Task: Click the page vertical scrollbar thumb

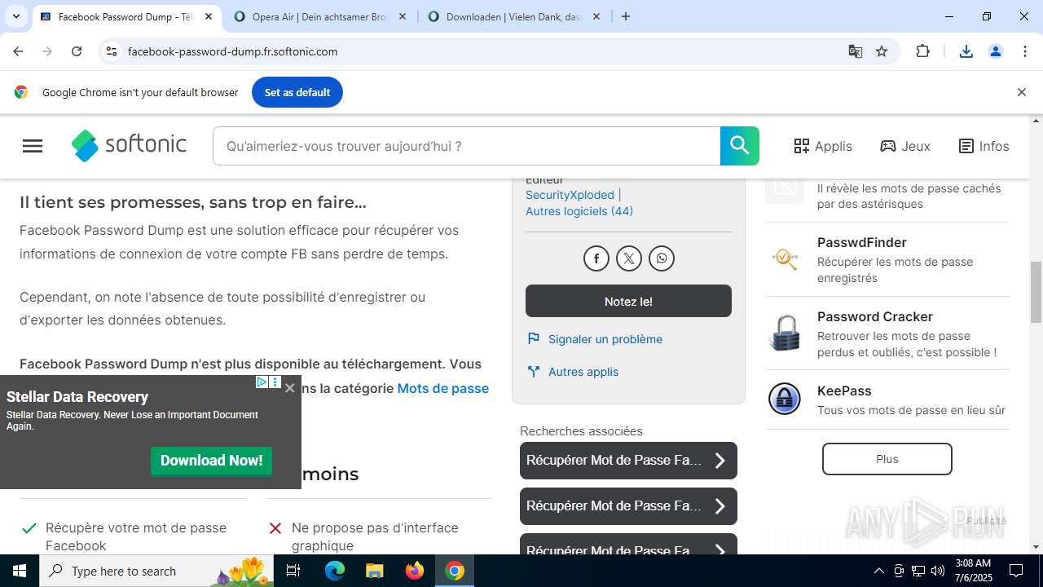Action: [1036, 292]
